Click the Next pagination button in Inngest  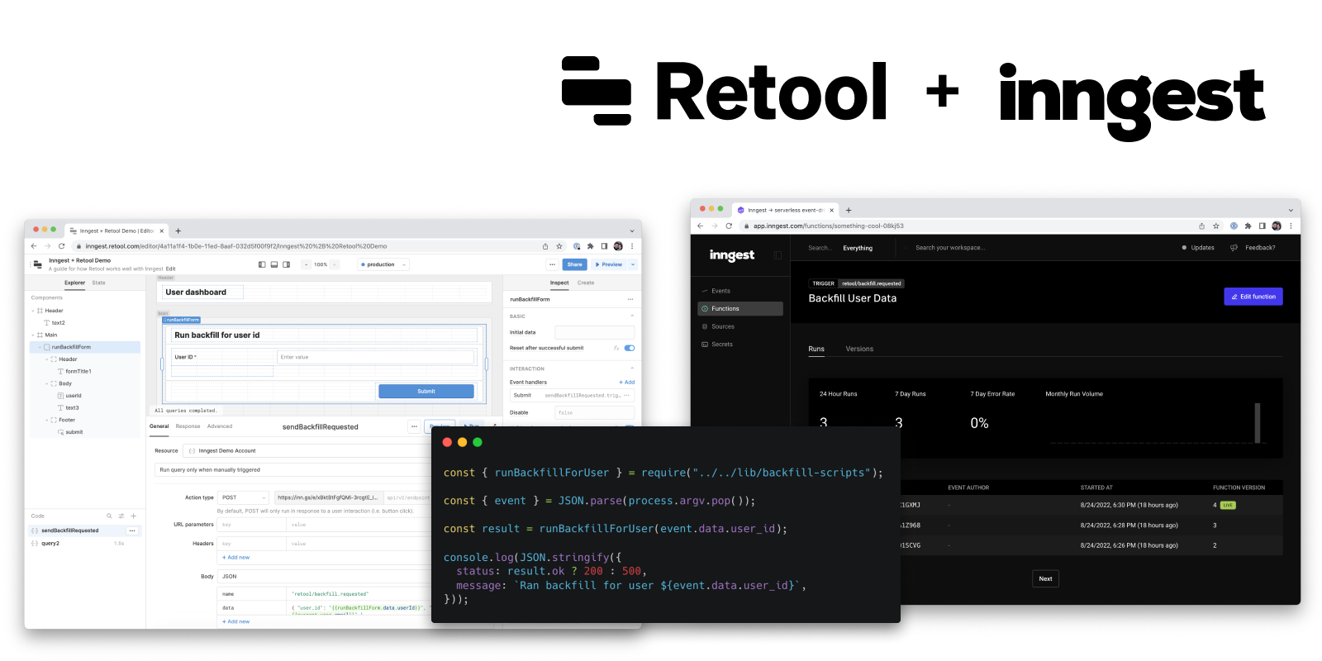[x=1045, y=578]
